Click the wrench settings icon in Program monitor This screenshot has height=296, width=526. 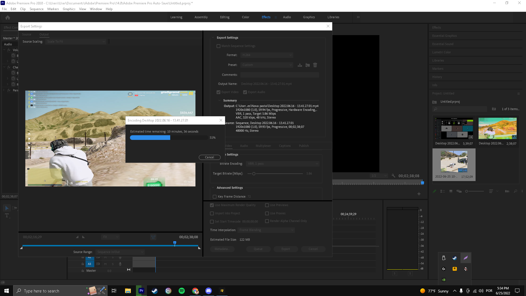click(x=393, y=176)
